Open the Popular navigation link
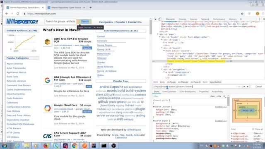The height and width of the screenshot is (149, 265). (x=120, y=22)
